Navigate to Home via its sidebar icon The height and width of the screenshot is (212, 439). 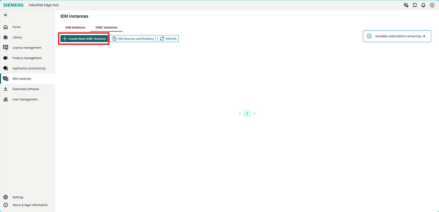(6, 27)
